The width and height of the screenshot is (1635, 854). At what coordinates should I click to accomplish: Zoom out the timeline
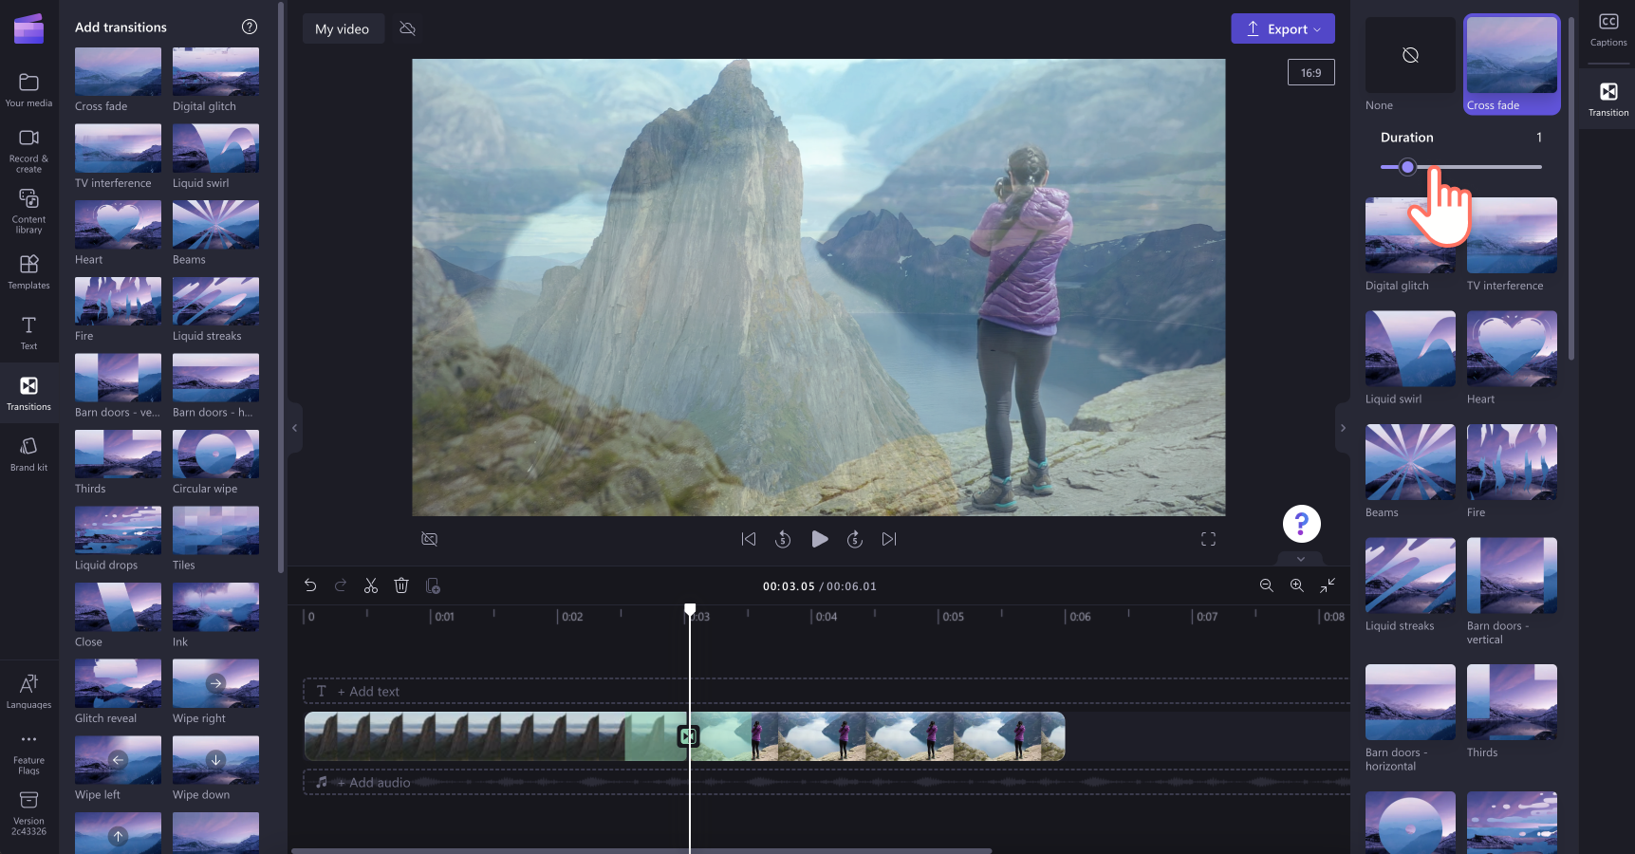pos(1266,585)
